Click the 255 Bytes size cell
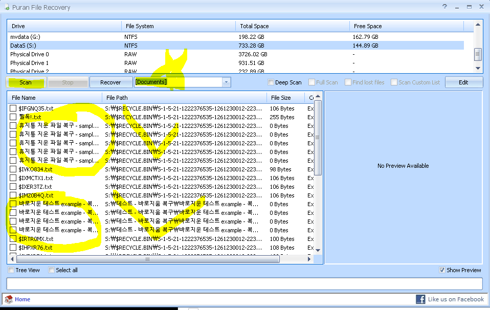Screen dimensions: 490x310 [282, 117]
